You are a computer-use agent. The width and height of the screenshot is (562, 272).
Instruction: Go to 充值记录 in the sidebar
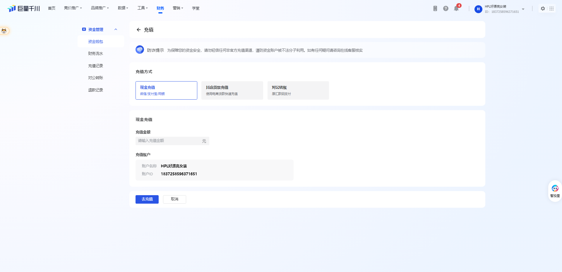click(x=95, y=66)
